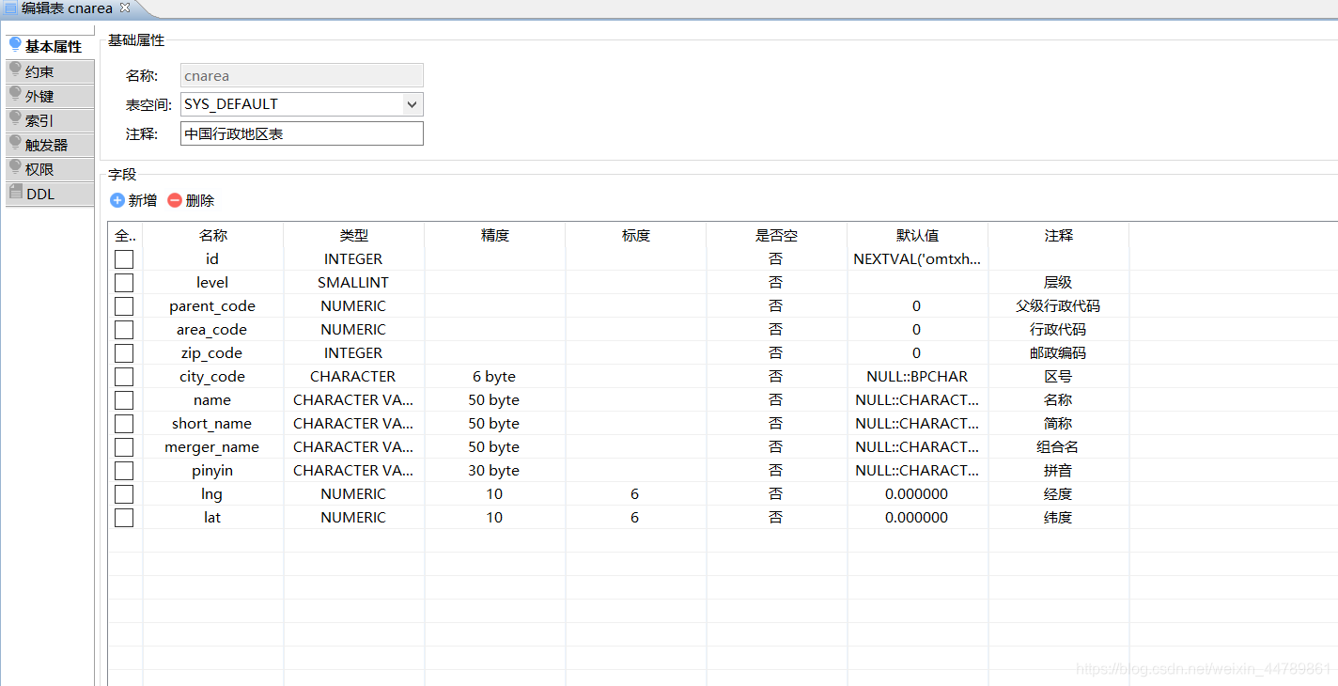Click the 邮政编码 comment cell
The width and height of the screenshot is (1338, 686).
click(x=1058, y=353)
